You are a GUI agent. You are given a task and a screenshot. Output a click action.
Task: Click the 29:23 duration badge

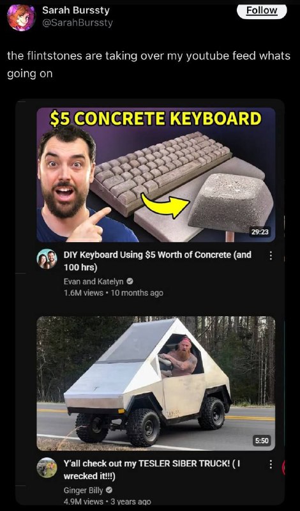tap(260, 232)
